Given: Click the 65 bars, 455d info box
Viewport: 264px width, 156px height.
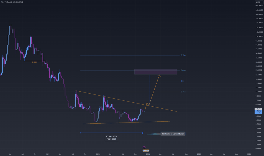Looking at the screenshot, I should 111,138.
